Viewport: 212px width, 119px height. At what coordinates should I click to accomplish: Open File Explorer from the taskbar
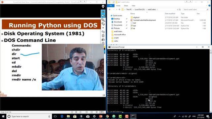68,116
